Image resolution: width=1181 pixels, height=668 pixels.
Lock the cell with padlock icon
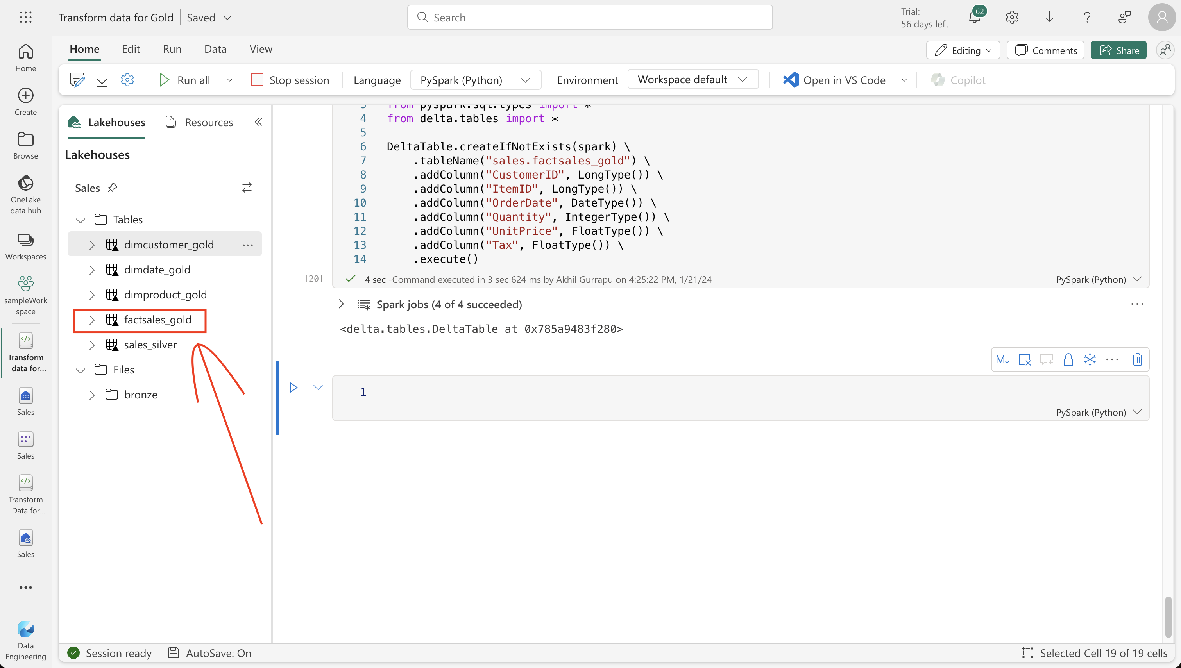[x=1068, y=359]
